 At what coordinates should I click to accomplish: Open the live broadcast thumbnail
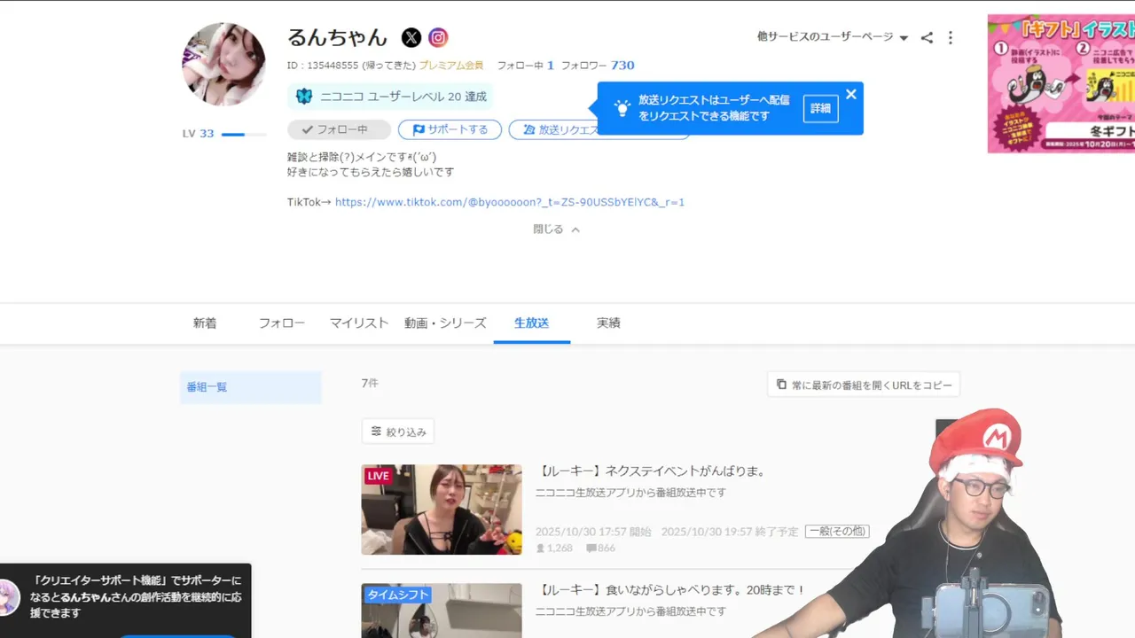point(442,510)
